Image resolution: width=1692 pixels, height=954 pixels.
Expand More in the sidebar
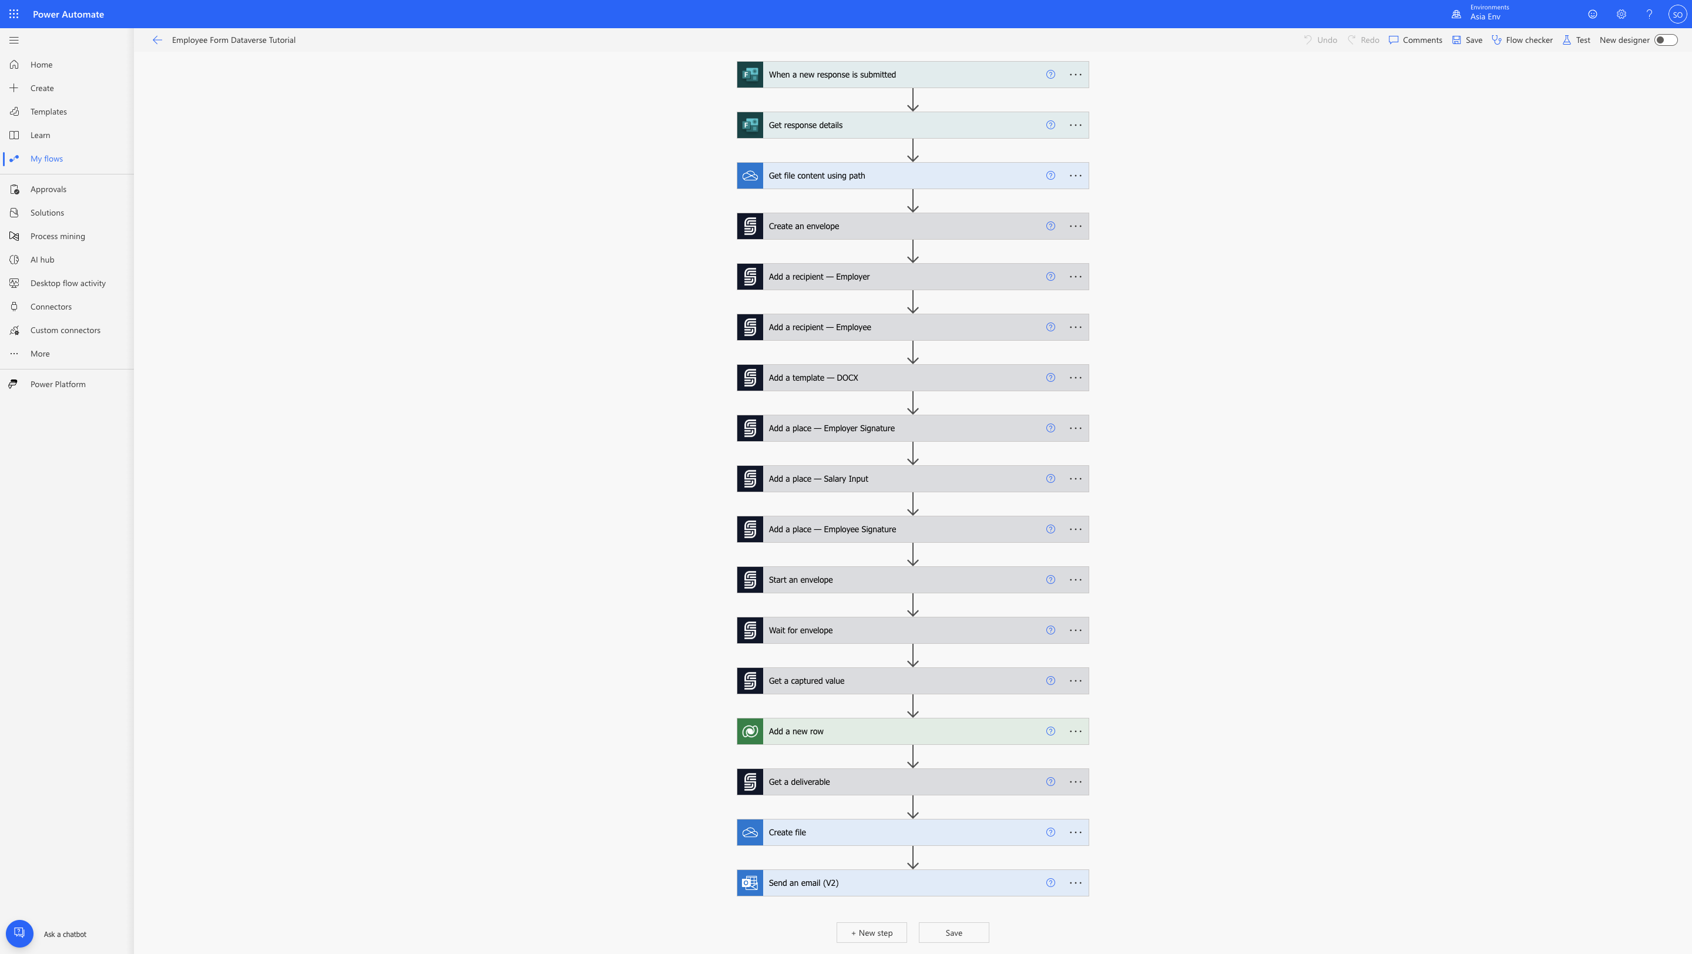pyautogui.click(x=39, y=354)
